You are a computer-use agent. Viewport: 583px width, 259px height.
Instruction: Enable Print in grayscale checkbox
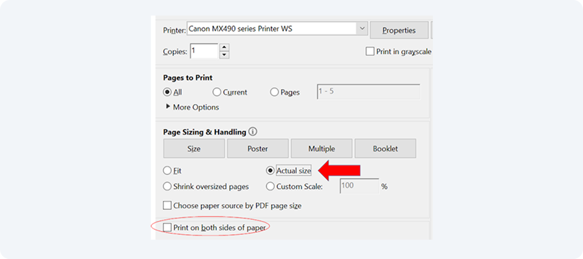coord(369,52)
